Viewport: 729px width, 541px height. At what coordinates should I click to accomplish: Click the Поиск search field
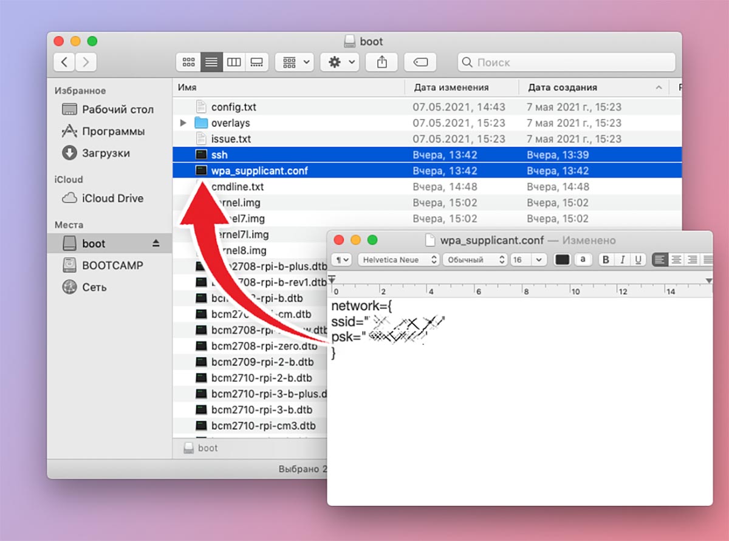[x=566, y=62]
